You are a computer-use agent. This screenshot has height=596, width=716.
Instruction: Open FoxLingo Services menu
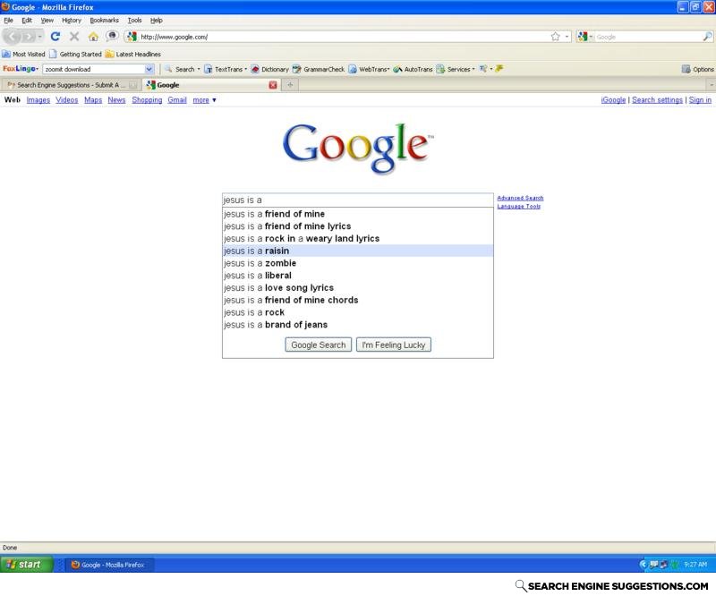click(x=456, y=69)
